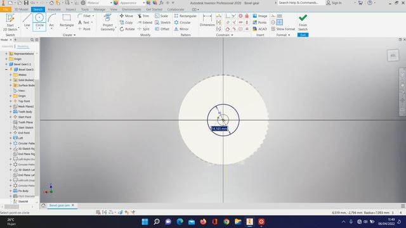This screenshot has height=228, width=406.
Task: Select the Tooth Body tree item
Action: coord(23,111)
